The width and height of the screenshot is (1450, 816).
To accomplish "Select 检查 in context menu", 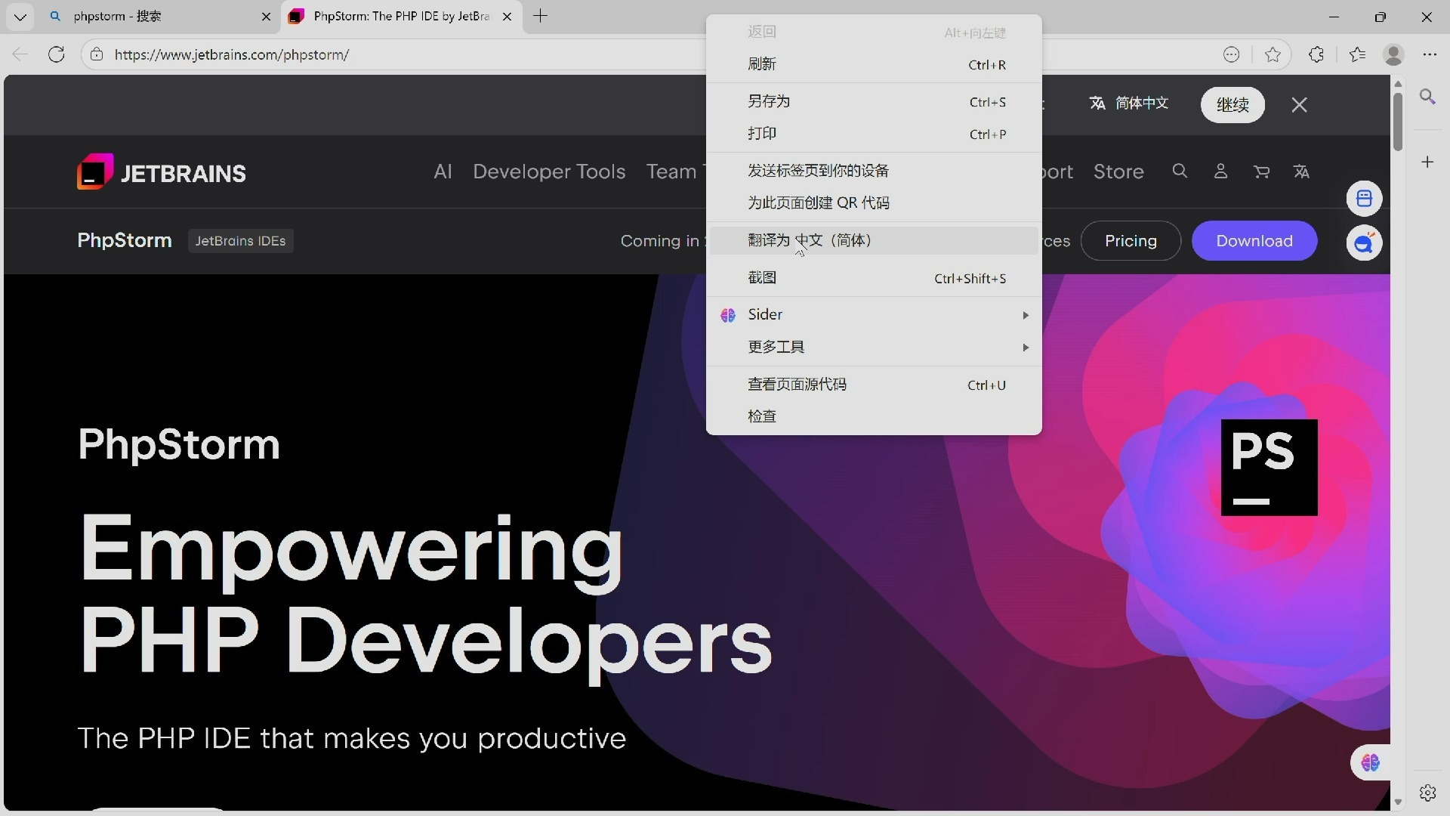I will (x=874, y=416).
